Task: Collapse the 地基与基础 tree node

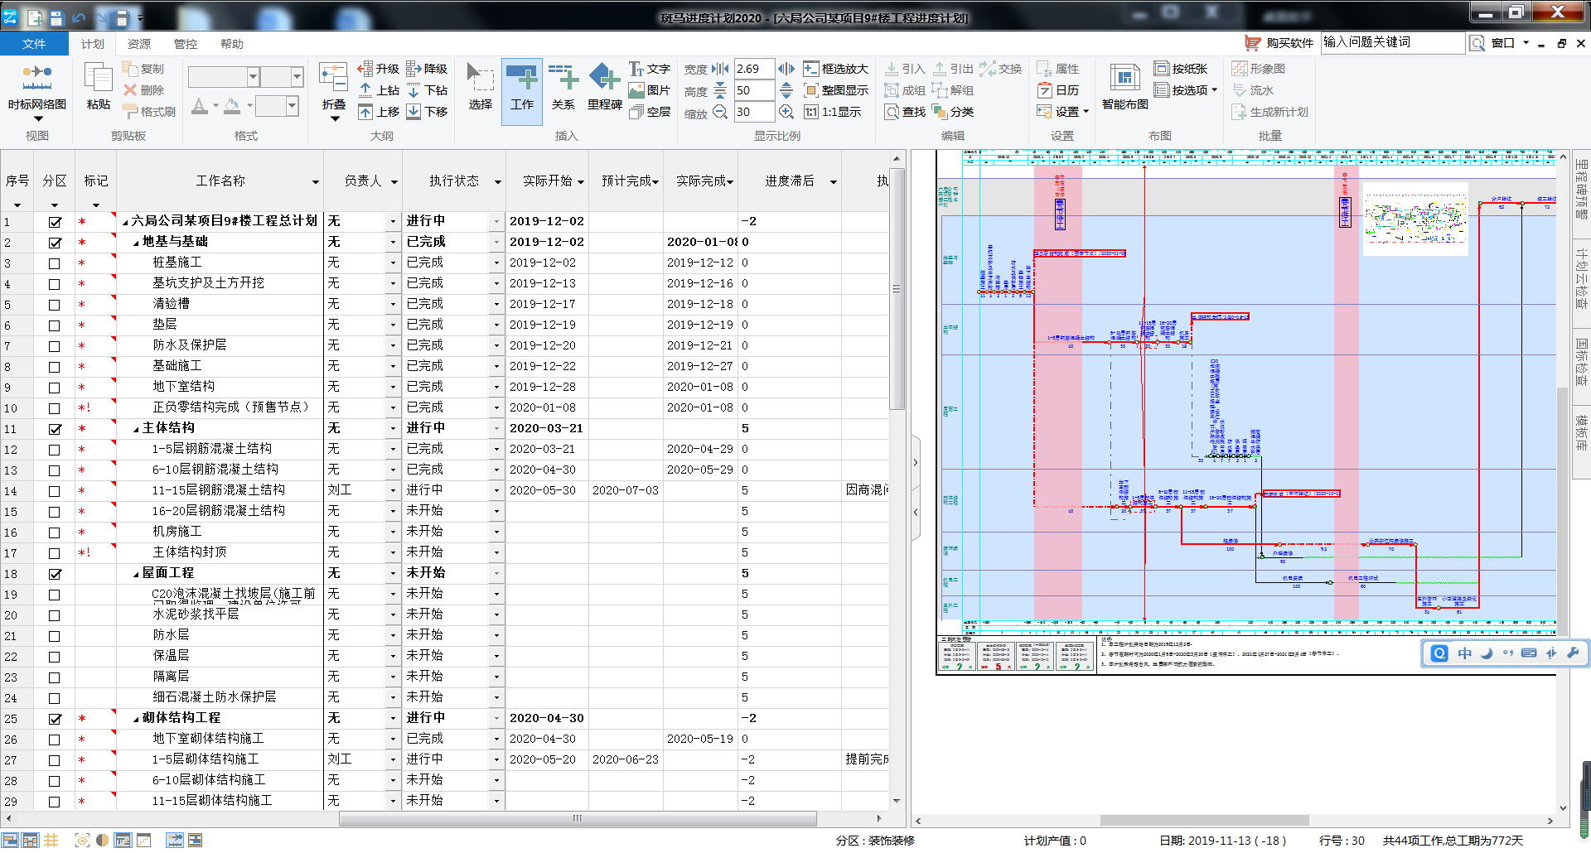Action: (138, 242)
